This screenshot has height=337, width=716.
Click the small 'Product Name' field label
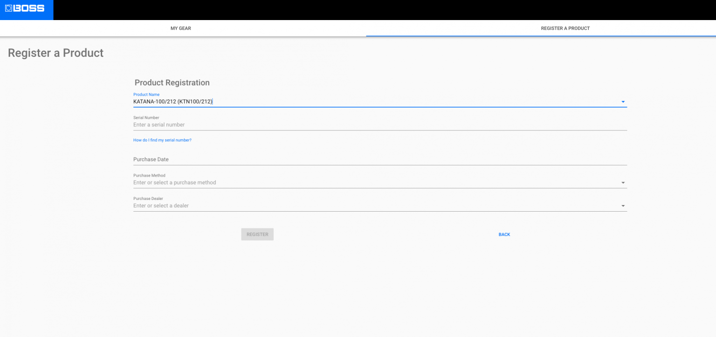point(146,95)
